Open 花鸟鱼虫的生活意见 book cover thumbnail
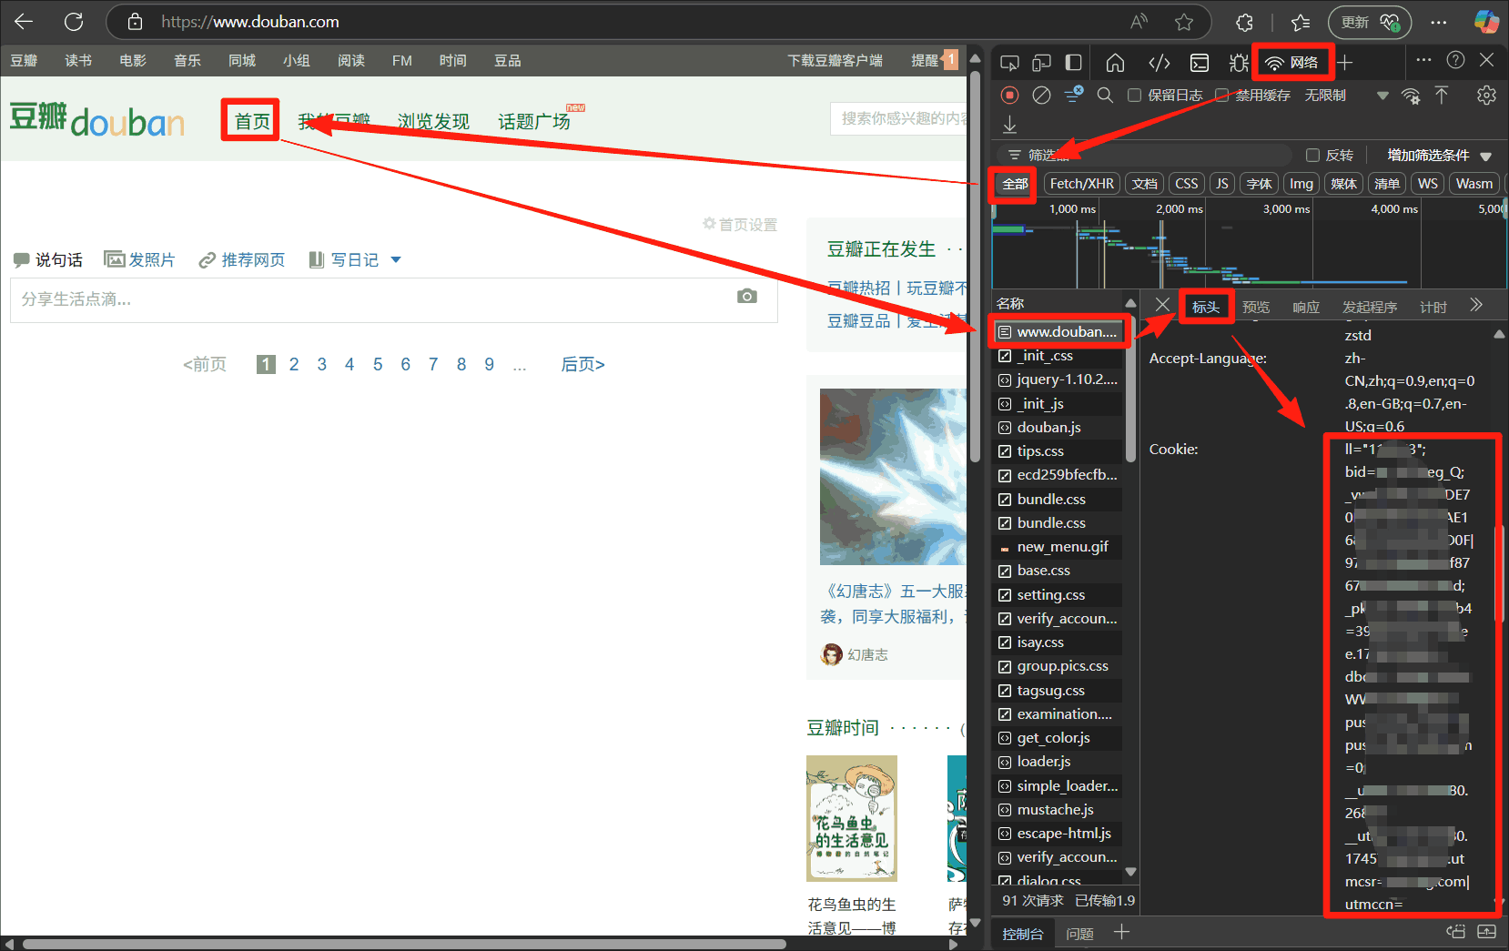Image resolution: width=1509 pixels, height=951 pixels. (x=851, y=818)
